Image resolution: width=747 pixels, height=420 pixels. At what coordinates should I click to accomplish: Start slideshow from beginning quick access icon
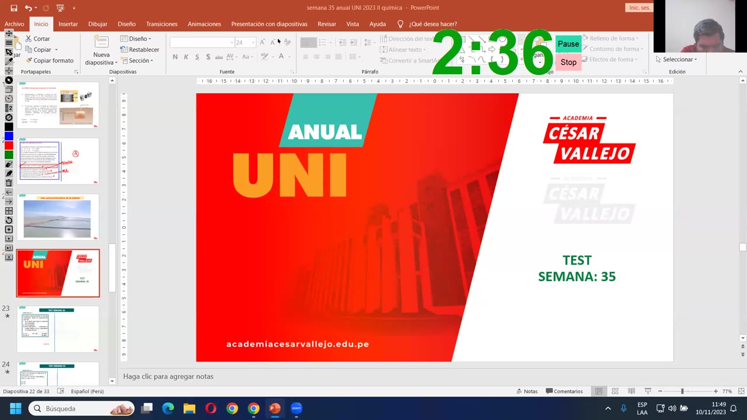tap(60, 8)
